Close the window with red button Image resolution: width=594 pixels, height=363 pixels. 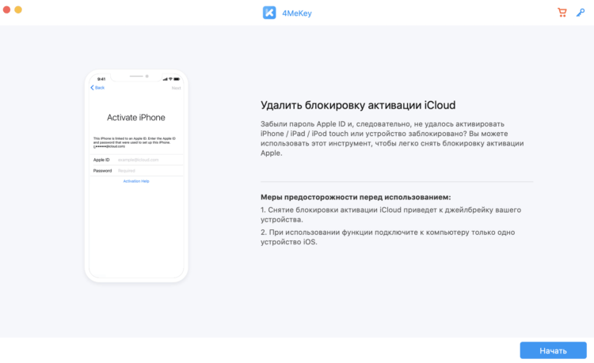click(7, 9)
